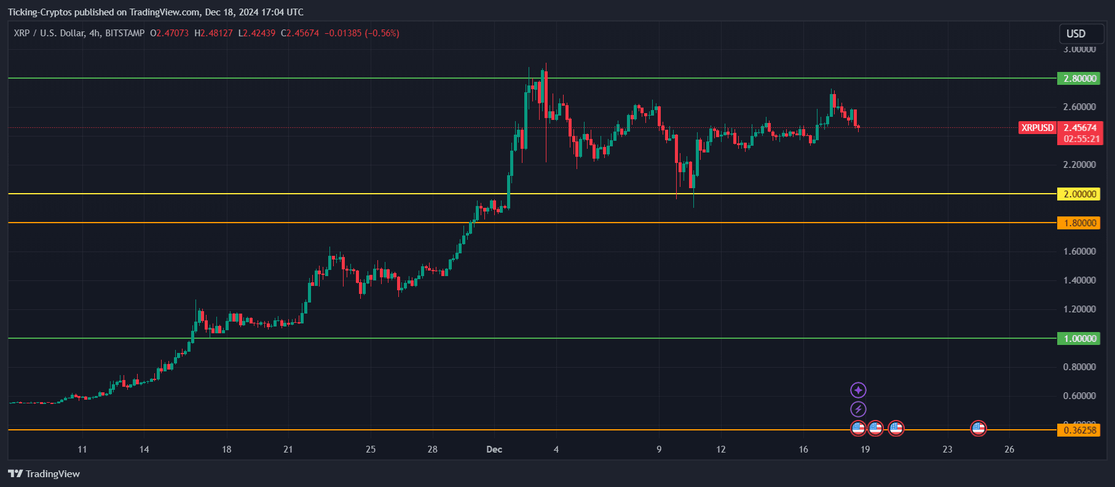1115x487 pixels.
Task: Click the close value C2.45674 in header
Action: (x=300, y=33)
